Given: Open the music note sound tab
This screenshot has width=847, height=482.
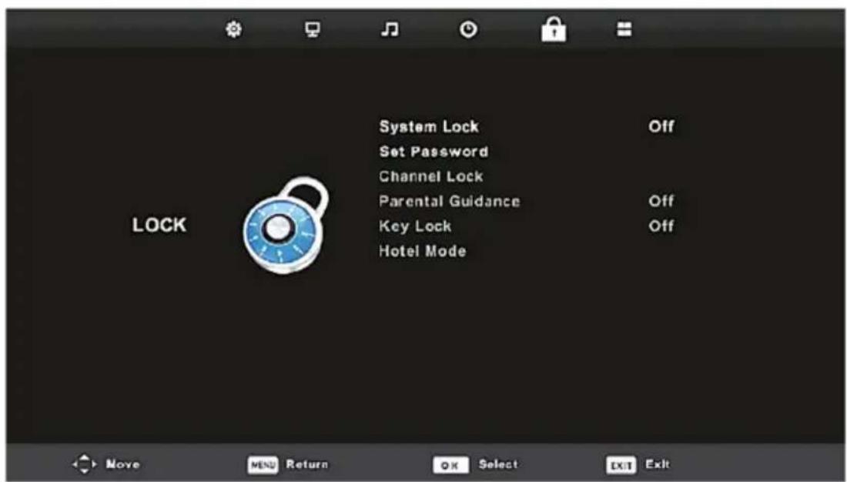Looking at the screenshot, I should pos(390,30).
